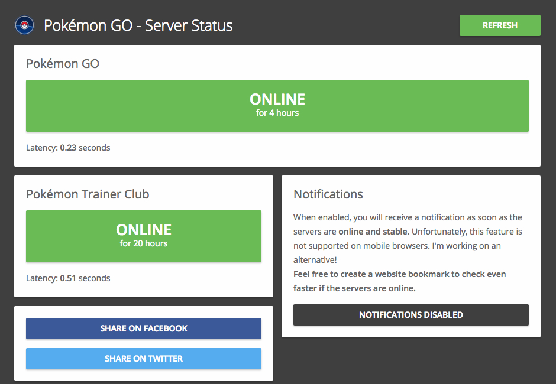Select the 'Pokémon GO - Server Status' title

[x=138, y=25]
